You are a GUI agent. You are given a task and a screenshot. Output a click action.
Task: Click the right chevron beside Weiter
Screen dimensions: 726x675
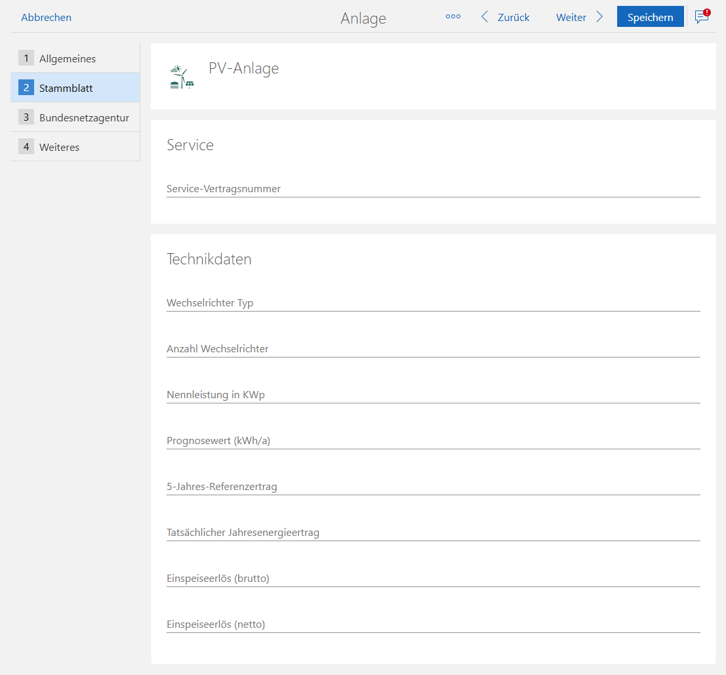[599, 17]
